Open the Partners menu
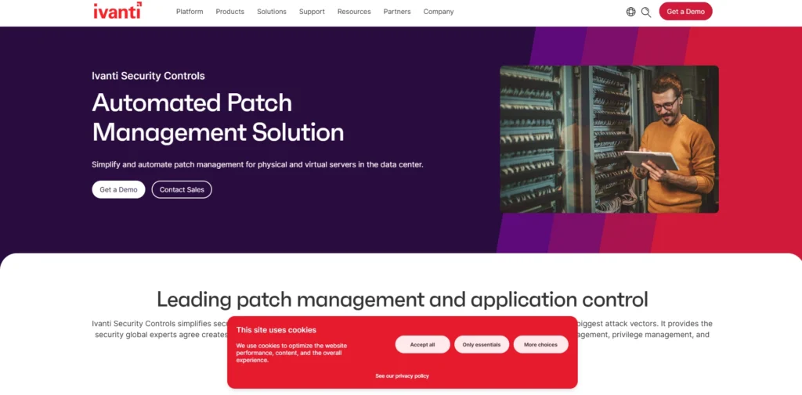This screenshot has height=395, width=802. (x=397, y=12)
